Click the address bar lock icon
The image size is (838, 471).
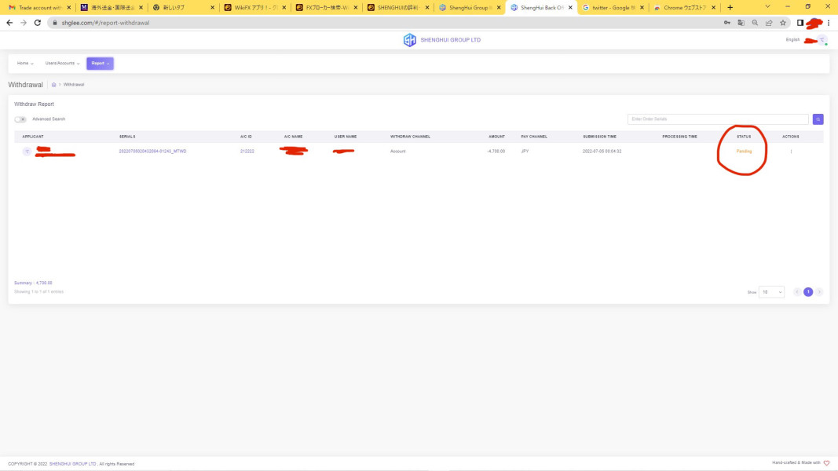coord(54,23)
